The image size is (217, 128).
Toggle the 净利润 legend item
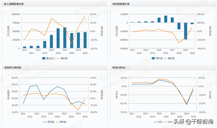pyautogui.click(x=157, y=58)
